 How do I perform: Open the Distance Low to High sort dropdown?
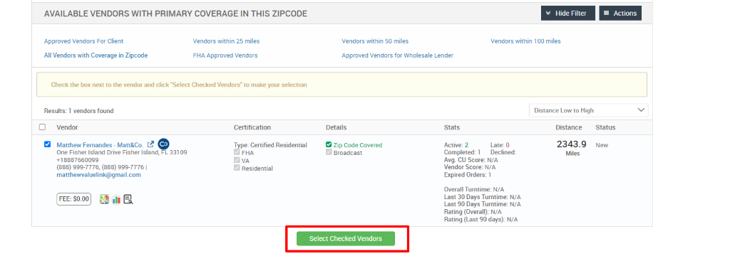pyautogui.click(x=588, y=110)
